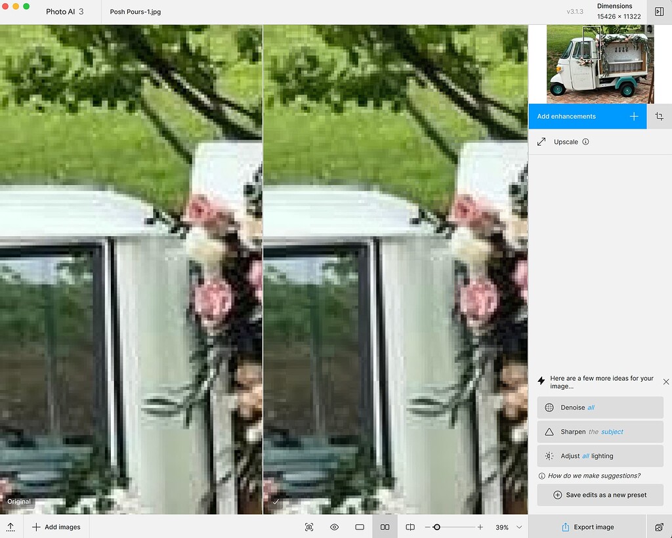This screenshot has height=538, width=672.
Task: Switch to single image view mode
Action: (x=359, y=527)
